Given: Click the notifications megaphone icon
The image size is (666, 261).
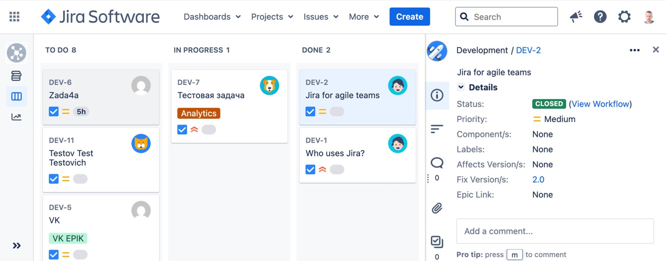Looking at the screenshot, I should point(576,17).
